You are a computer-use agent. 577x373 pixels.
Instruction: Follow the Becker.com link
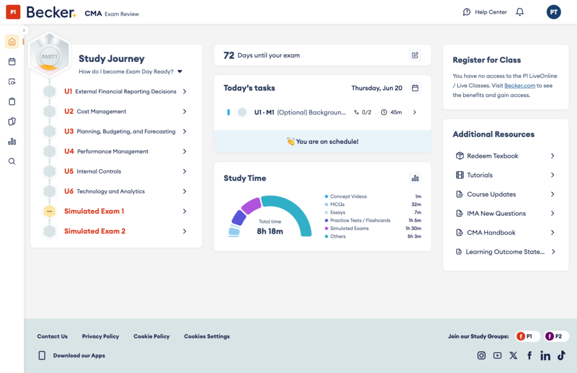(519, 86)
